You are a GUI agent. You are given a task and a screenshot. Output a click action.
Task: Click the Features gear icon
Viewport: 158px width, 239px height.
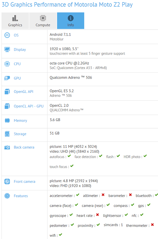(x=7, y=196)
